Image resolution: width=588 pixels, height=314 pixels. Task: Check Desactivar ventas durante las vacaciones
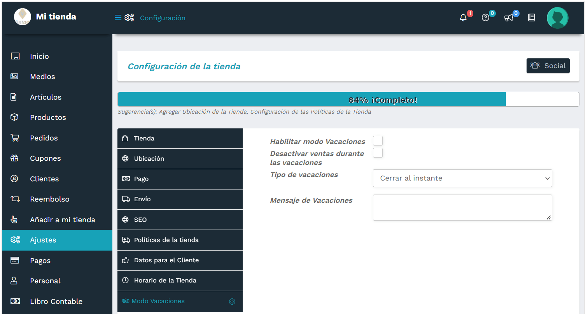(x=378, y=153)
